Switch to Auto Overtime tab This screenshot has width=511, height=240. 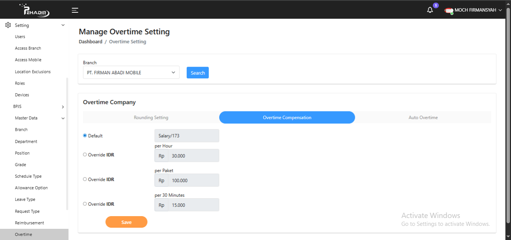[423, 117]
